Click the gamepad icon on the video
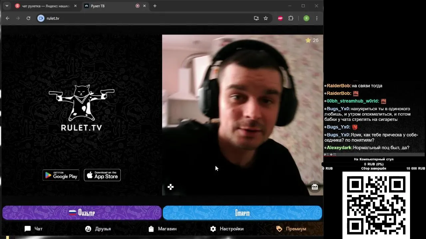Image resolution: width=426 pixels, height=239 pixels. click(170, 187)
